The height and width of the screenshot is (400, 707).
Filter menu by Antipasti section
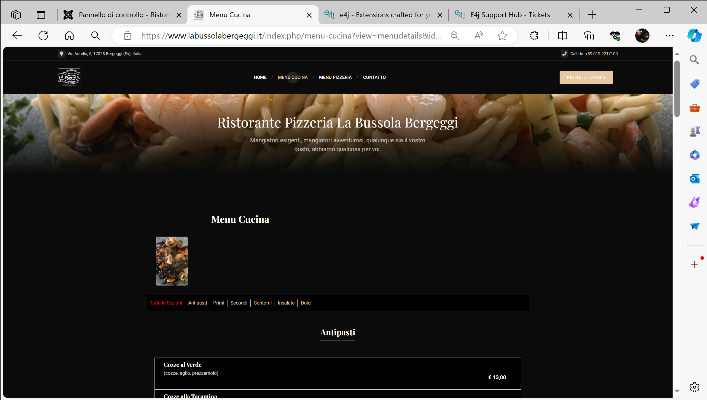tap(198, 303)
